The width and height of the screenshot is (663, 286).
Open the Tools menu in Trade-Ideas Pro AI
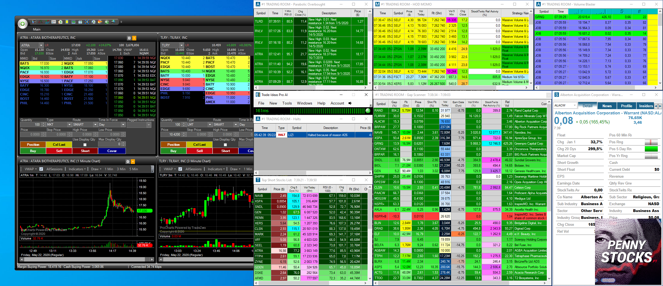point(287,103)
